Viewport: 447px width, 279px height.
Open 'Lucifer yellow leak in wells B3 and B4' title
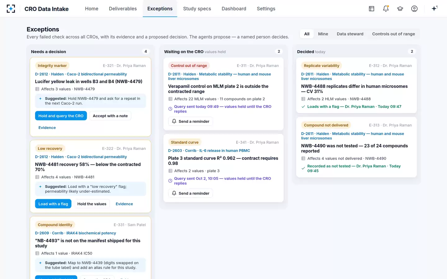(88, 82)
